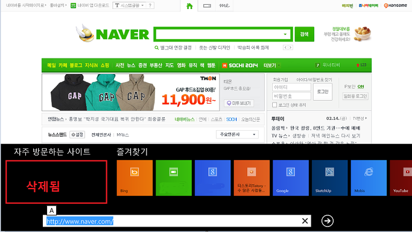This screenshot has width=412, height=232.
Task: Switch to 스포츠 news tab
Action: tap(217, 119)
